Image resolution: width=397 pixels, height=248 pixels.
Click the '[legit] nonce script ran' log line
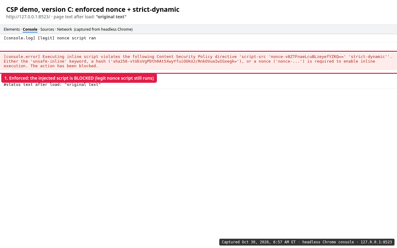(198, 38)
